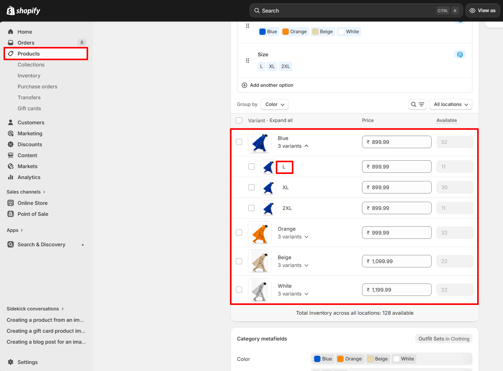The width and height of the screenshot is (503, 371).
Task: Grab the Color option drag handle
Action: tap(248, 26)
